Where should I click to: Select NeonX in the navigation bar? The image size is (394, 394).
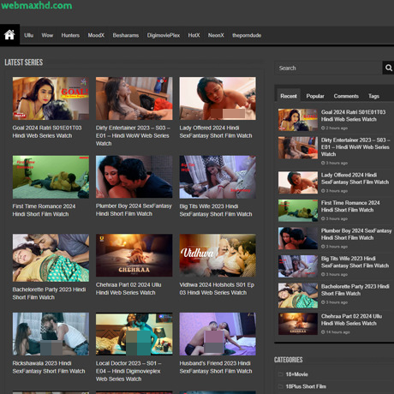[x=216, y=35]
